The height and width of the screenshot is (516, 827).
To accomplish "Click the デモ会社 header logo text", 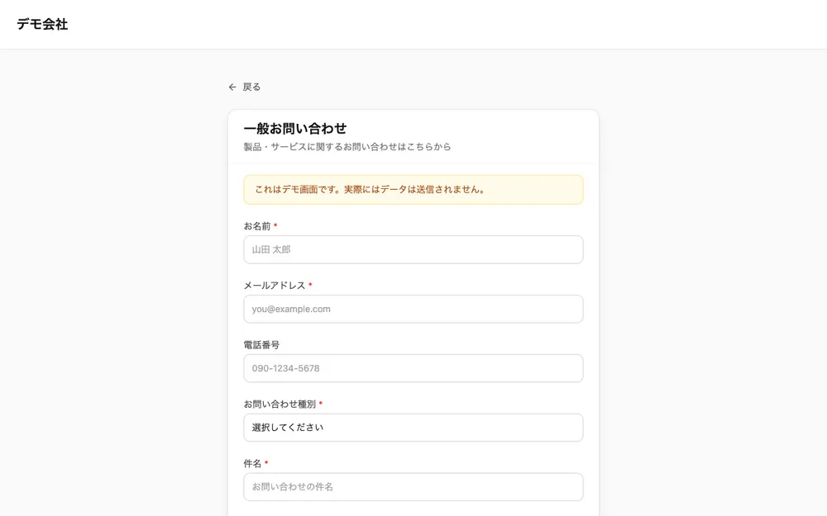I will [42, 24].
